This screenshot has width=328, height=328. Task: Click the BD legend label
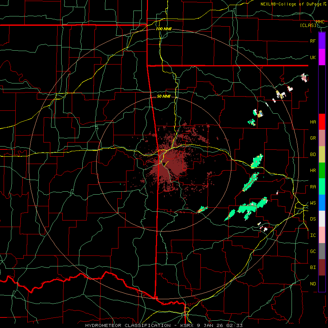tap(313, 155)
